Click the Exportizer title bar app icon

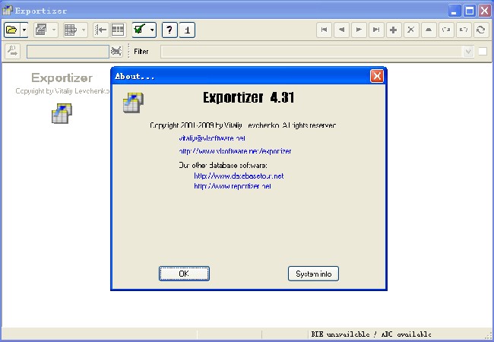[x=8, y=11]
